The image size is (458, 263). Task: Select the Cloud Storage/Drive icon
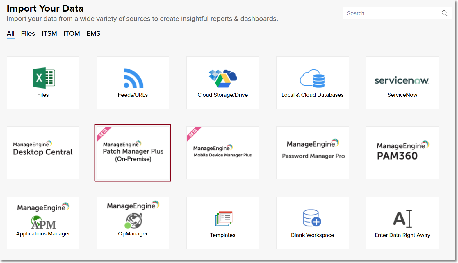tap(223, 78)
